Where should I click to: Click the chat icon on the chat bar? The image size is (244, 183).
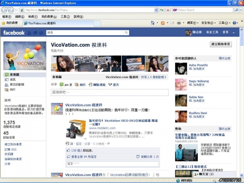pyautogui.click(x=196, y=174)
